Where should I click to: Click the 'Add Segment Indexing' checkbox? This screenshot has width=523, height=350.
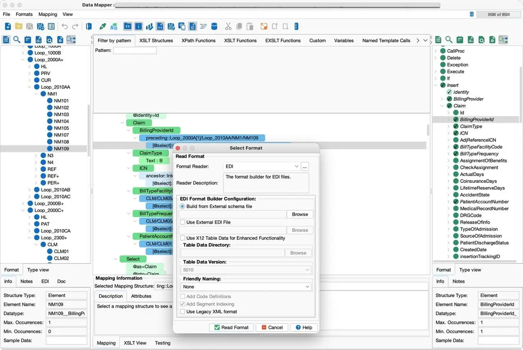(183, 304)
